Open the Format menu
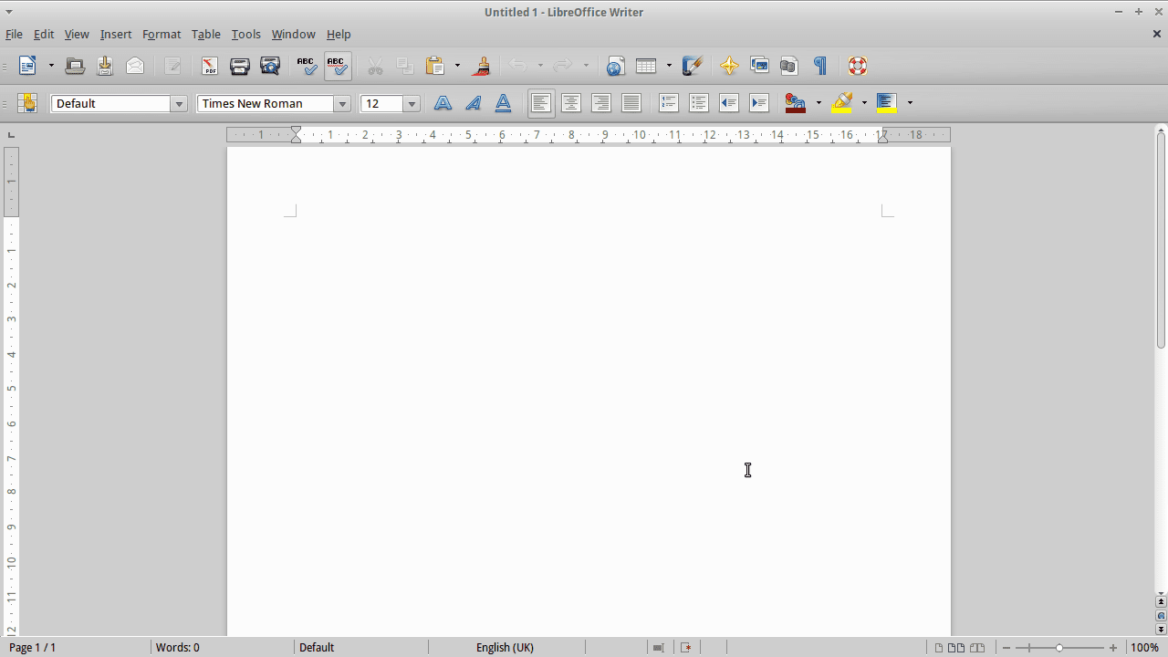The width and height of the screenshot is (1168, 657). click(162, 34)
